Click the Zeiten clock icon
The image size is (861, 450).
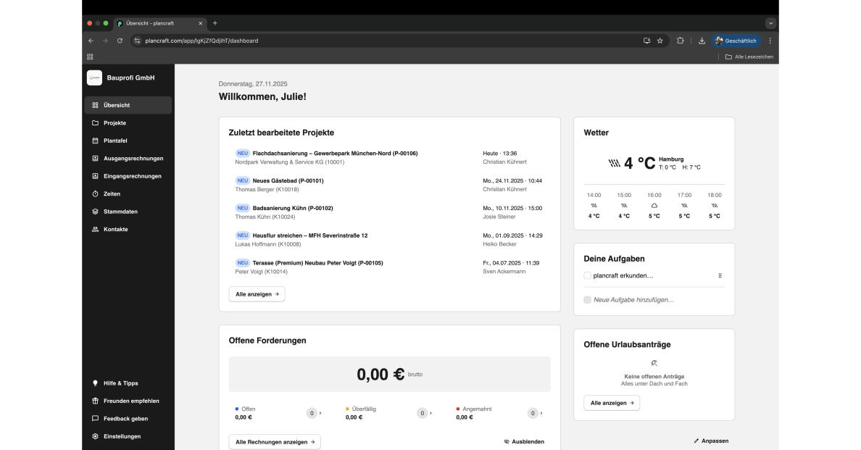point(95,194)
